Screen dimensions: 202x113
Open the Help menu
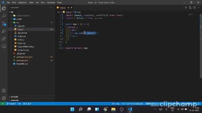coord(59,3)
